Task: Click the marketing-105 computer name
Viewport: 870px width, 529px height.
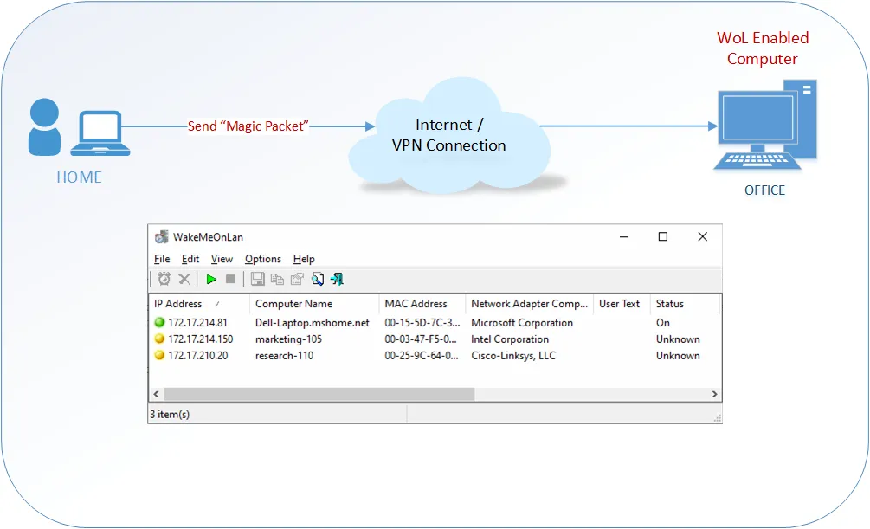Action: [x=288, y=339]
